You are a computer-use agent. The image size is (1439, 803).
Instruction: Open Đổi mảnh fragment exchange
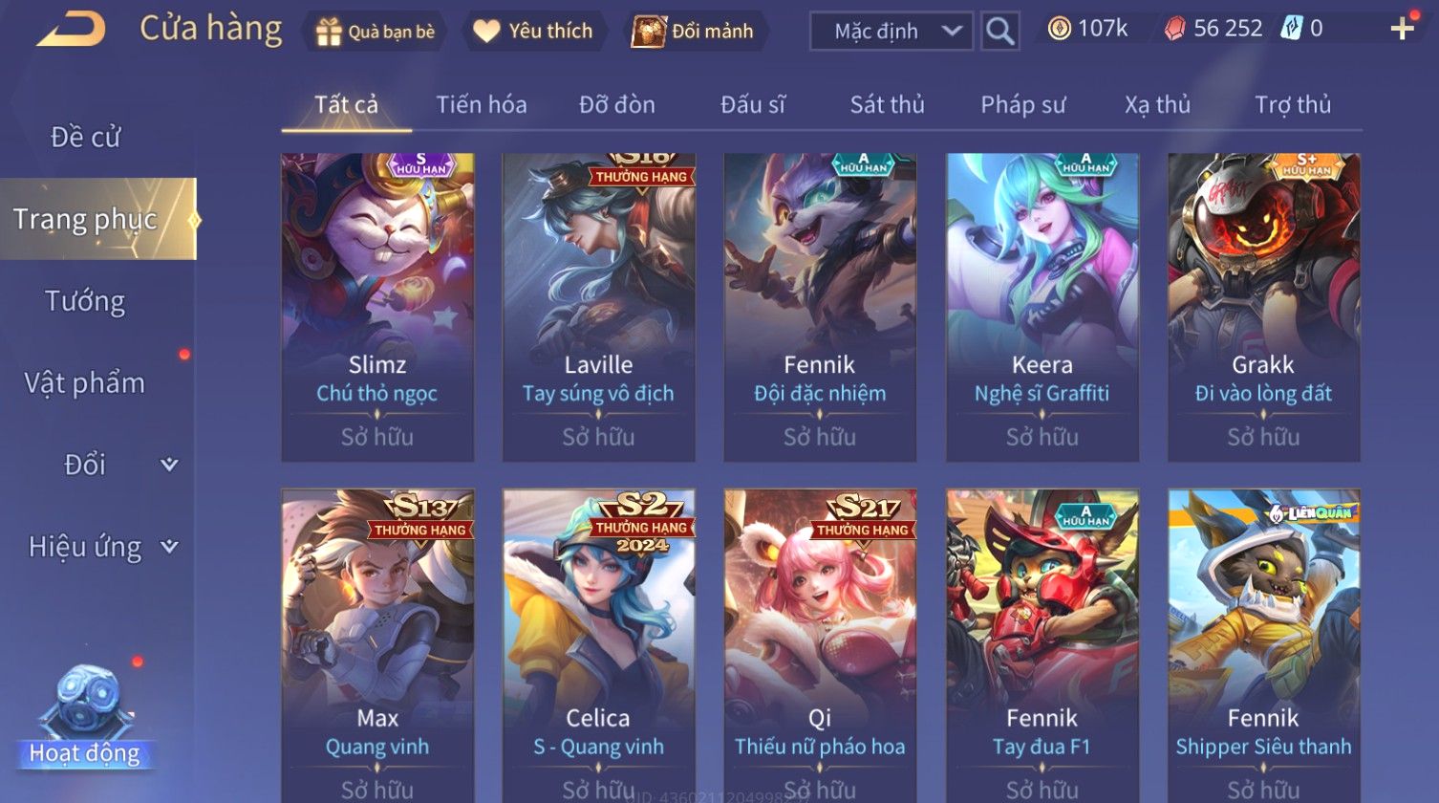pos(694,32)
